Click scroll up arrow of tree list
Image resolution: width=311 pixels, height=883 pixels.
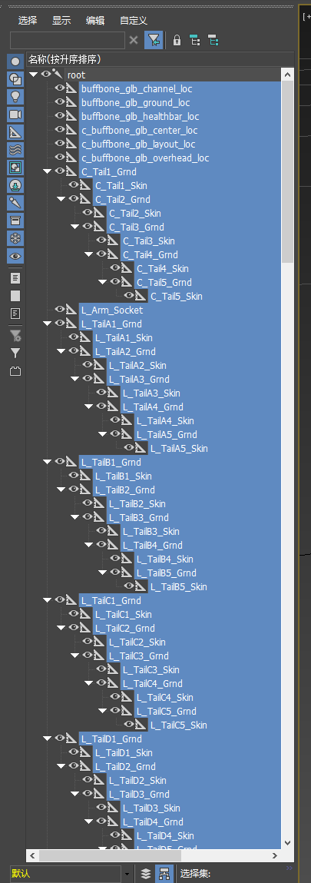pyautogui.click(x=287, y=75)
